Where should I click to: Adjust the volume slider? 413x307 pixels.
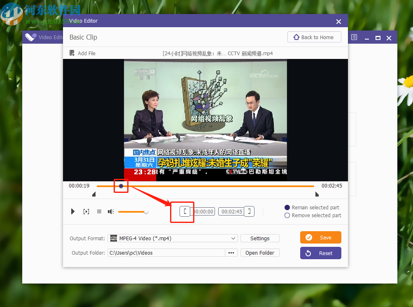click(x=146, y=211)
